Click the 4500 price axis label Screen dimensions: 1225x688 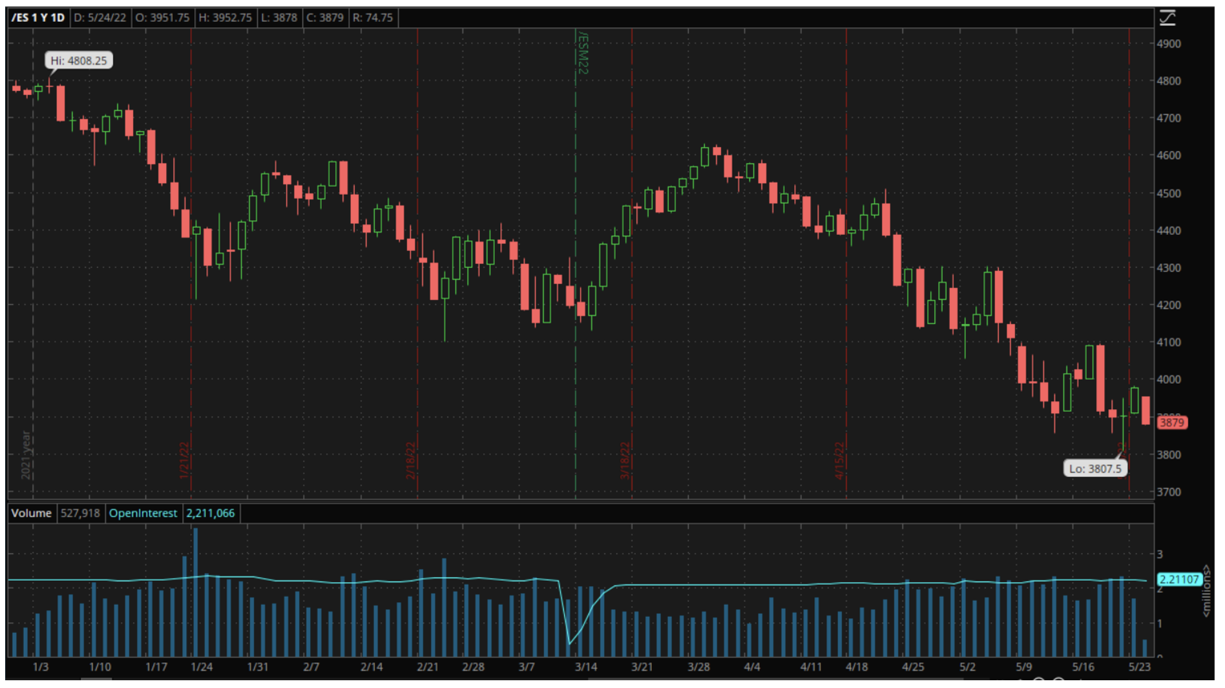(1169, 193)
